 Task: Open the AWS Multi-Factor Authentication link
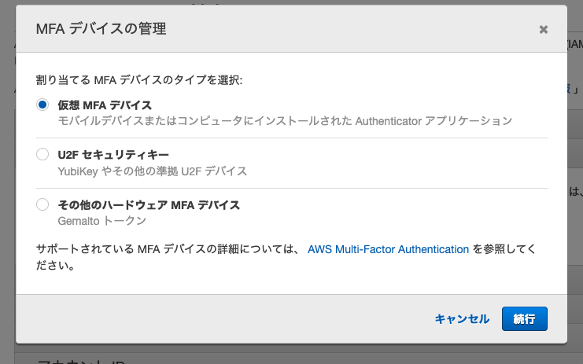coord(388,249)
